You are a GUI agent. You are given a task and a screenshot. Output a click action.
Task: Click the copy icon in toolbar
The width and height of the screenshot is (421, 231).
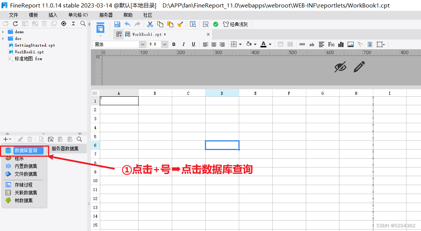click(x=160, y=24)
